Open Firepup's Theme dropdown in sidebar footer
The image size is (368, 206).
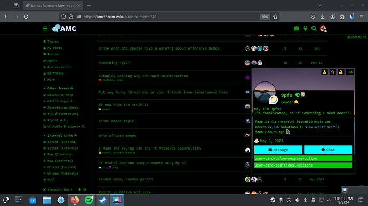58,189
